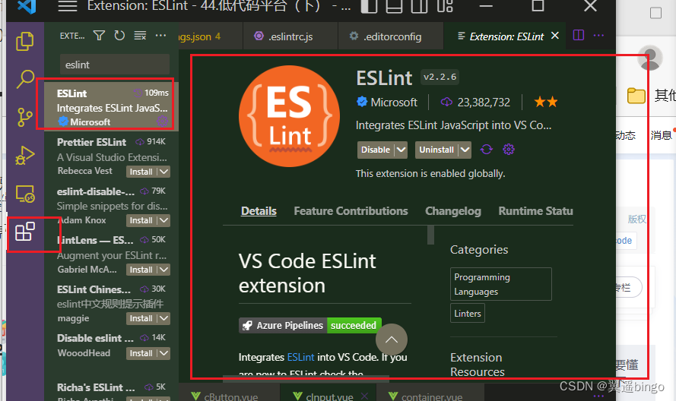Image resolution: width=676 pixels, height=401 pixels.
Task: Clear extensions search results icon
Action: [140, 36]
